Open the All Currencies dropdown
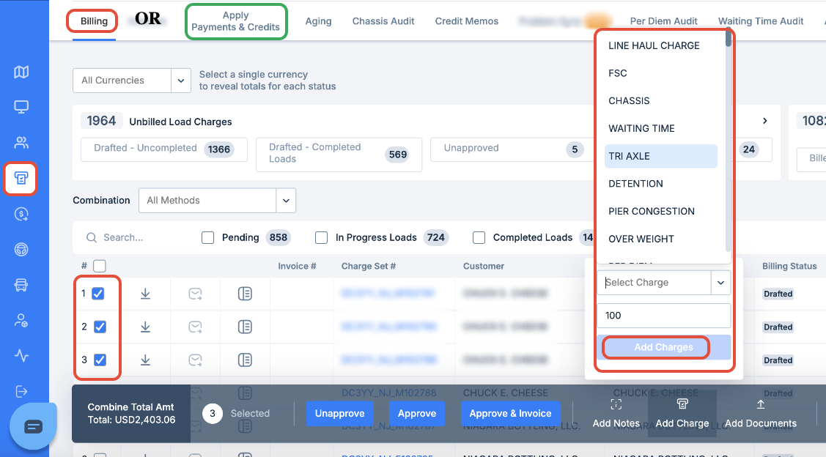 coord(132,81)
